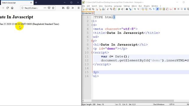Screen dimensions: 189x106
Task: Start macro recording with red record icon
Action: click(x=175, y=9)
